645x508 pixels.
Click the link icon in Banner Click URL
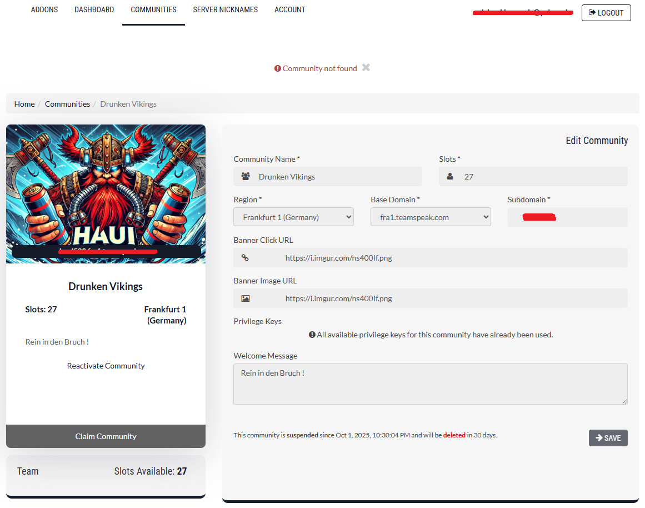[245, 258]
